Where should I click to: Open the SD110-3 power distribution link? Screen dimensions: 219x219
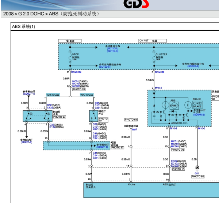(112, 51)
